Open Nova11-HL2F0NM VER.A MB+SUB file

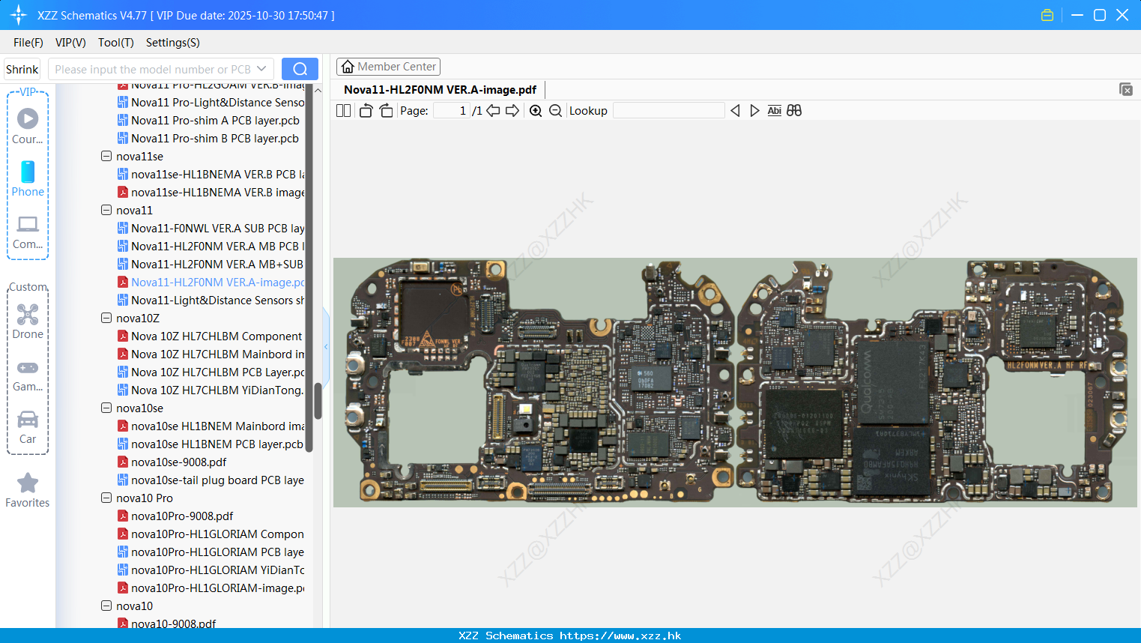(211, 264)
